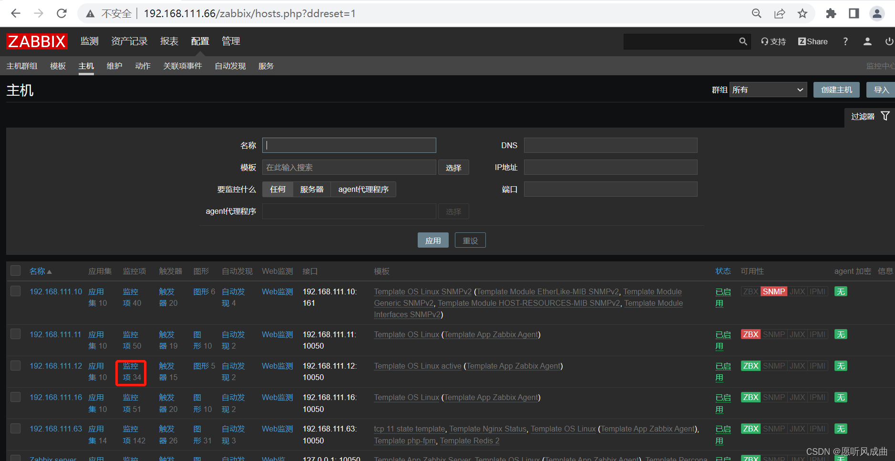Share this page icon in address bar
The width and height of the screenshot is (895, 461).
(780, 13)
